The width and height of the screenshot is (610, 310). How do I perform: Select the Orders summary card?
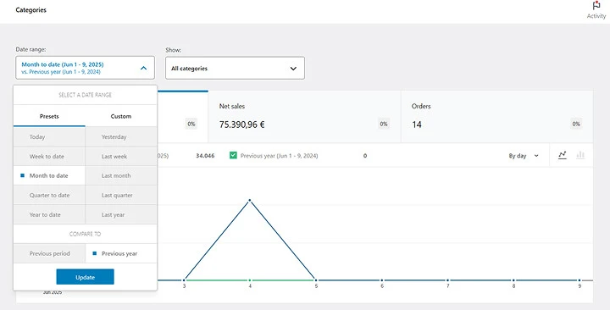(x=496, y=116)
